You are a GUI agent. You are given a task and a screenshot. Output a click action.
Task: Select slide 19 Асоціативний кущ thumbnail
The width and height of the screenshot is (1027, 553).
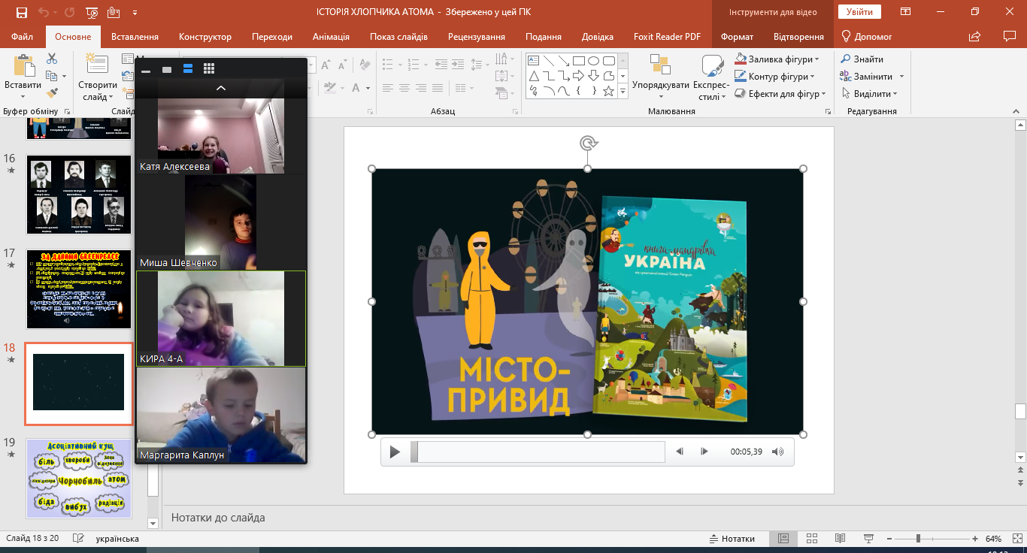pyautogui.click(x=79, y=479)
